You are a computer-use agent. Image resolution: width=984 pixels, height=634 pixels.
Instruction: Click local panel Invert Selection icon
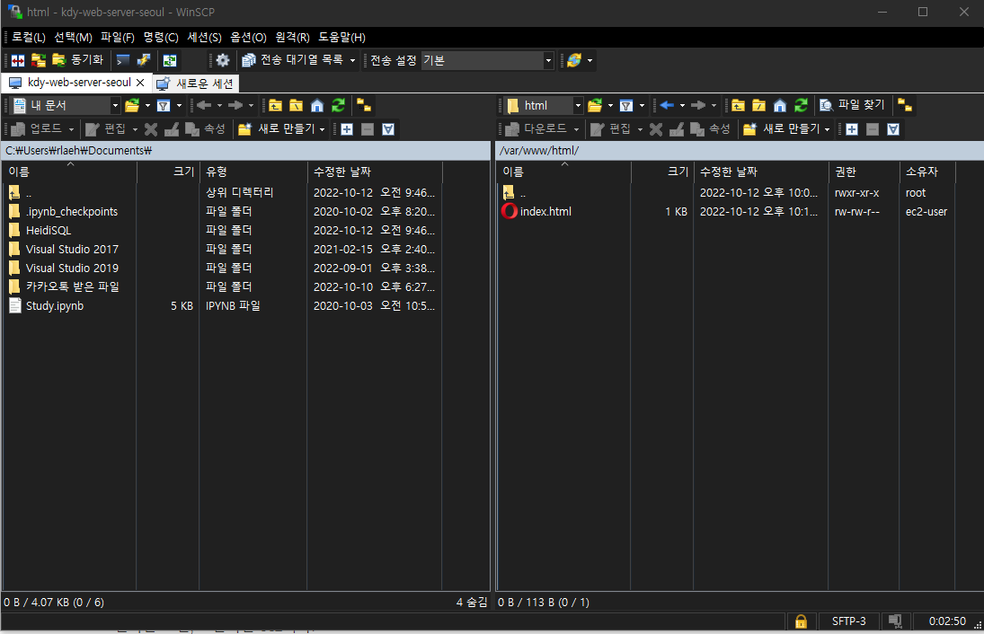388,129
